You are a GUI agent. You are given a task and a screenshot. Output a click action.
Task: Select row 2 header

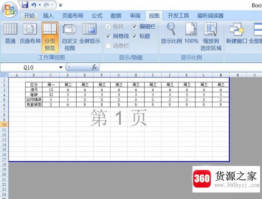pyautogui.click(x=4, y=85)
